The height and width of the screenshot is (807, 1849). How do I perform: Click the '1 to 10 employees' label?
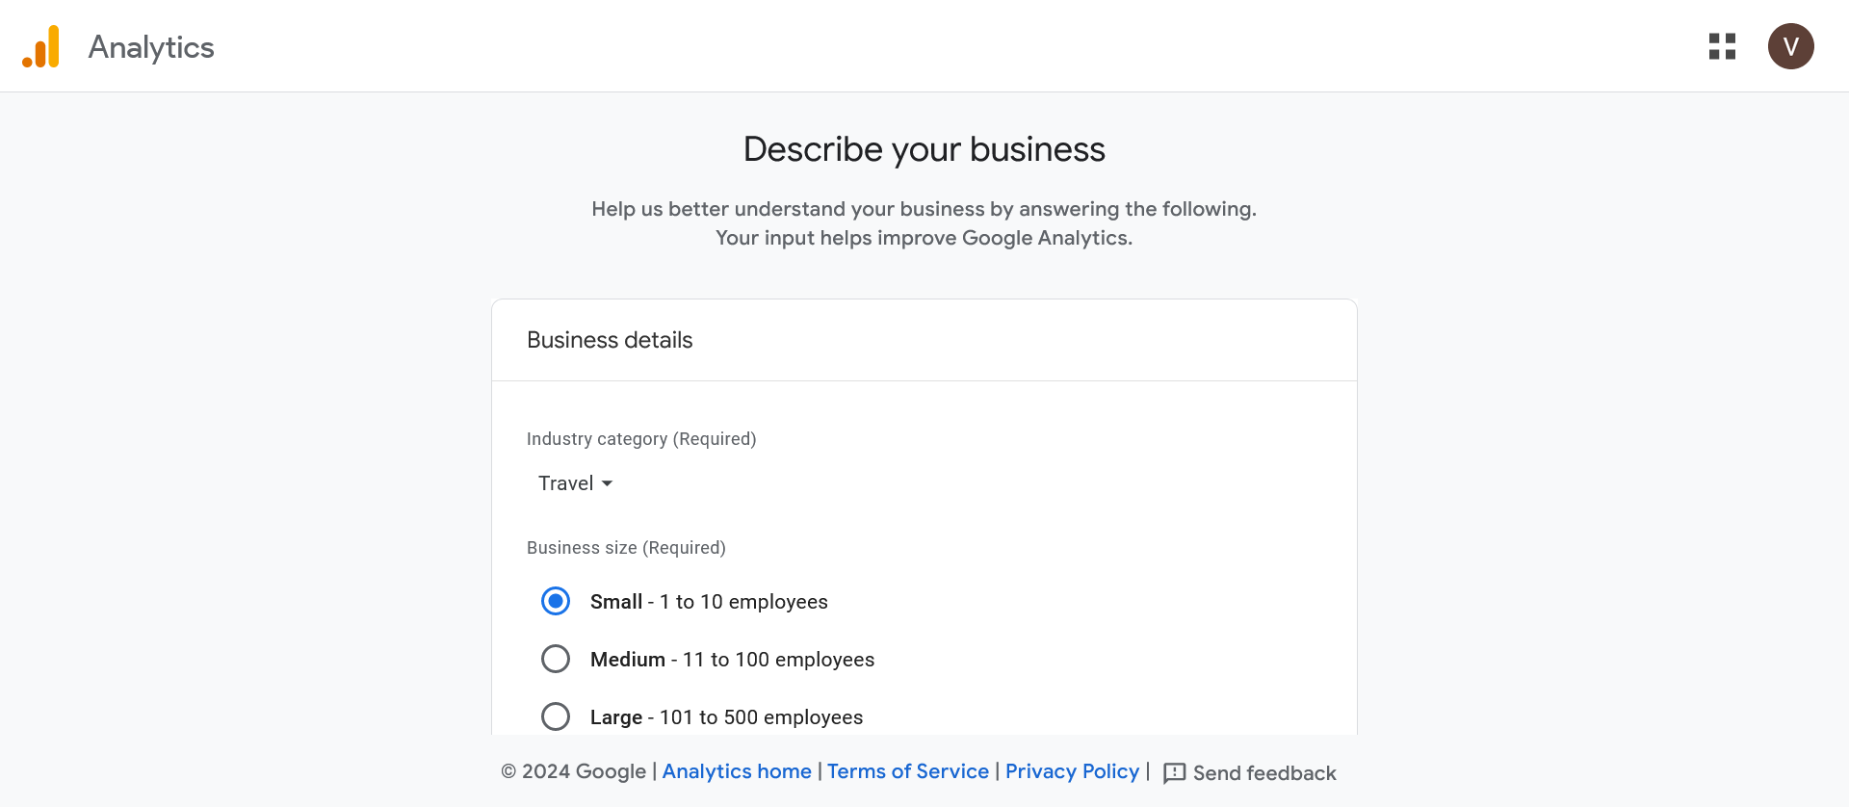coord(742,602)
